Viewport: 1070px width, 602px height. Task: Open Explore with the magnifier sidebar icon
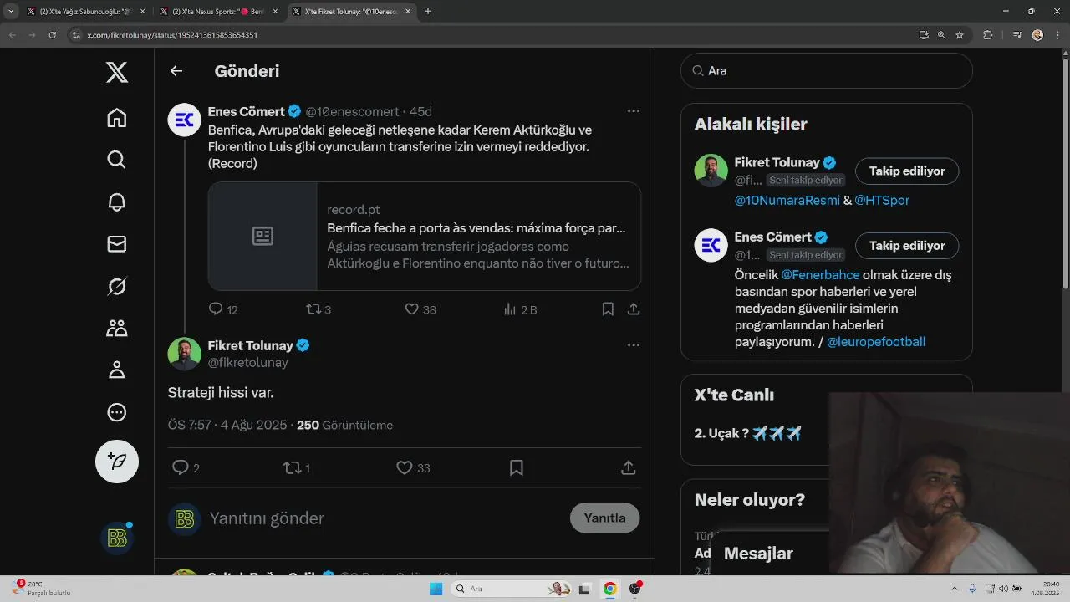point(117,160)
